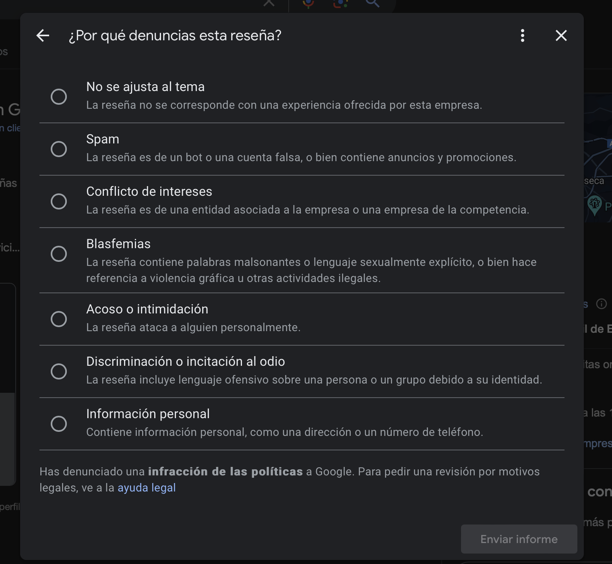This screenshot has height=564, width=612.
Task: Select 'Conflicto de intereses' radio option
Action: 59,201
